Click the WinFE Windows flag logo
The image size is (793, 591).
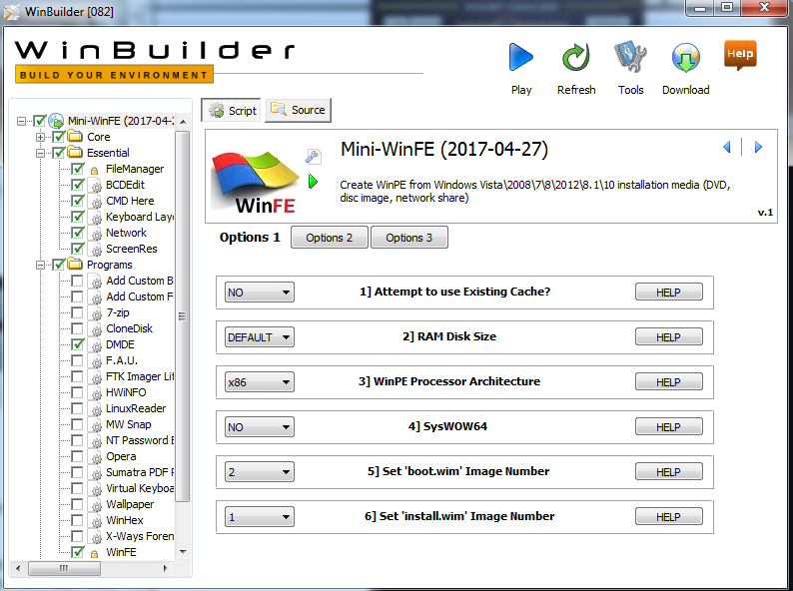(255, 180)
